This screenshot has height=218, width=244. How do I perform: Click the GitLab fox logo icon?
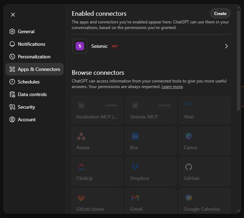(81, 198)
